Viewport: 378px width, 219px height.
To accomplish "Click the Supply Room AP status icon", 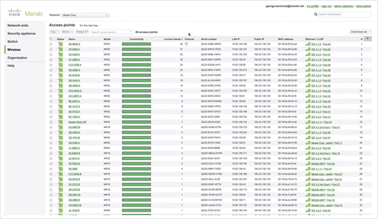I will [x=60, y=122].
